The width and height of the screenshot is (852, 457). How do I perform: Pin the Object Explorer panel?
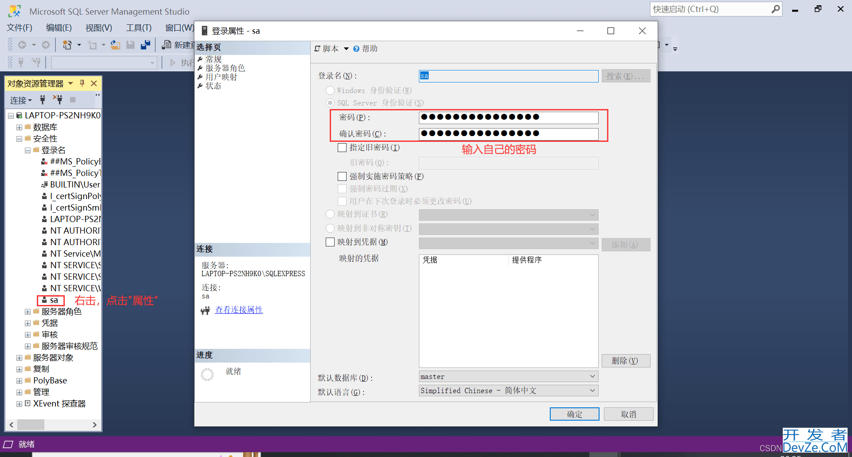click(82, 83)
